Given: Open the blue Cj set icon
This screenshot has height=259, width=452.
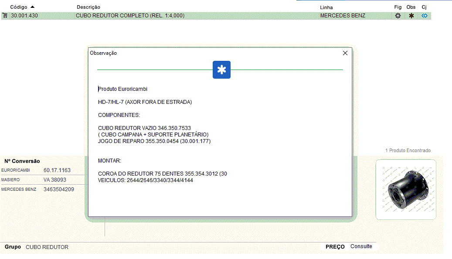Looking at the screenshot, I should pos(424,16).
